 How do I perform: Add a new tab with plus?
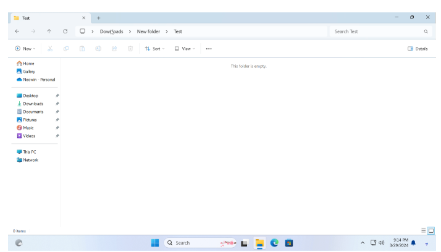point(98,18)
